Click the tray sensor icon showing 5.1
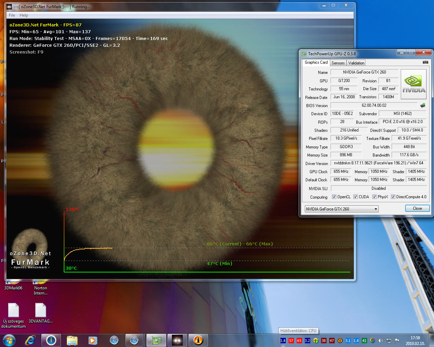The width and height of the screenshot is (434, 347). coord(348,341)
